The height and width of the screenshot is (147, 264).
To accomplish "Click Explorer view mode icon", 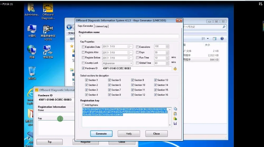I will click(x=203, y=39).
